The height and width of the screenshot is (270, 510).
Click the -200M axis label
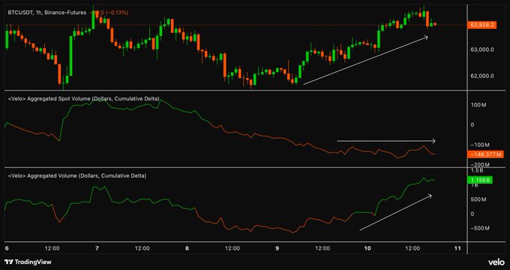pyautogui.click(x=480, y=165)
